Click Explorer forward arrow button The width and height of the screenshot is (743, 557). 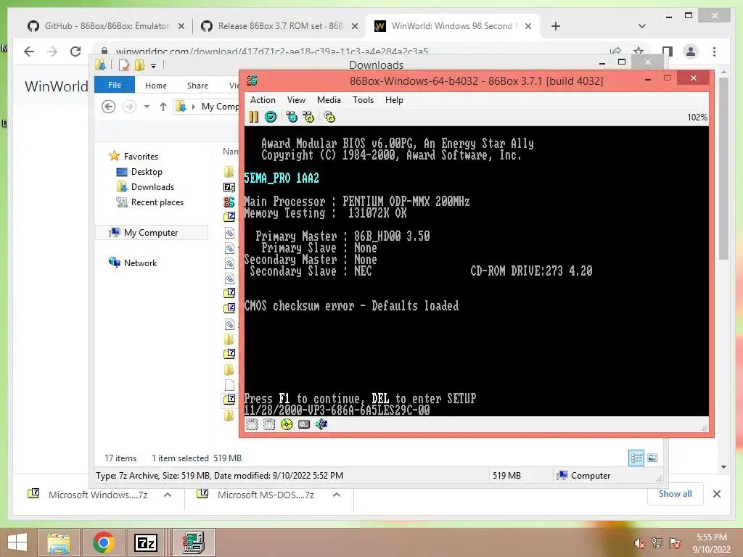129,107
